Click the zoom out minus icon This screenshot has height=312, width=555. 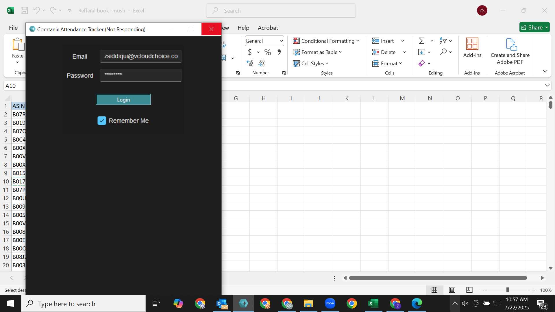482,290
